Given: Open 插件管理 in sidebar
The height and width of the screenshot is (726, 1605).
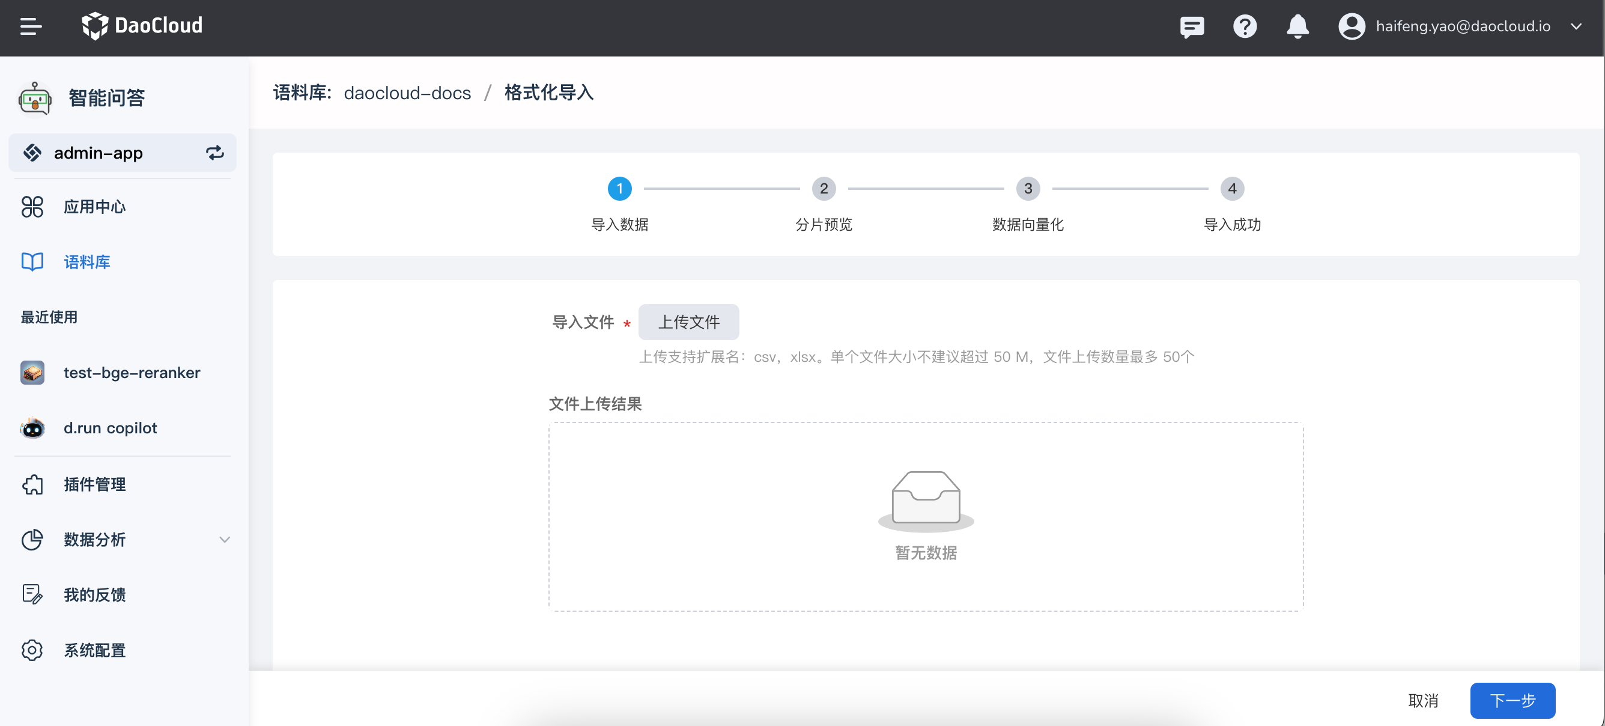Looking at the screenshot, I should [94, 484].
